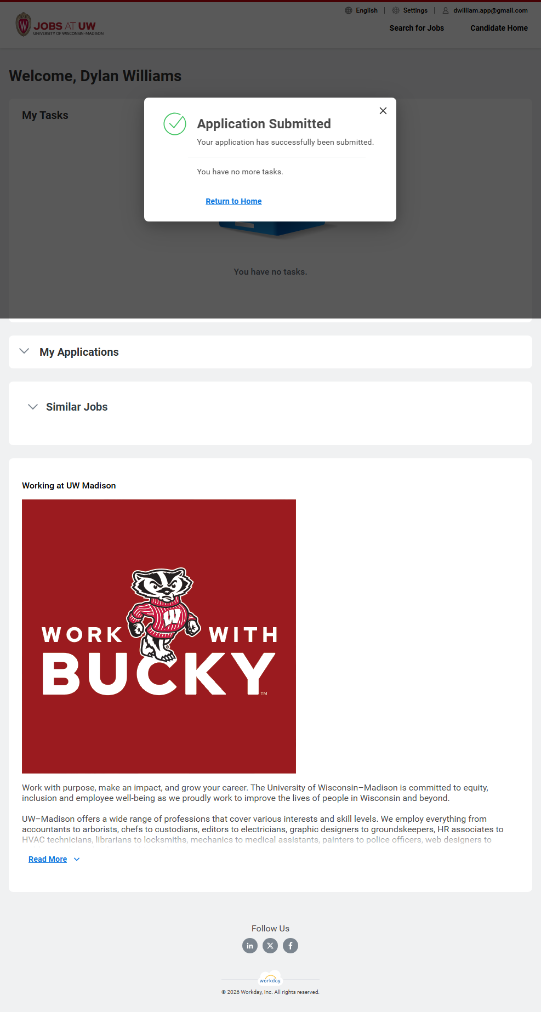Click the globe language icon
Screen dimensions: 541x1012
pos(349,10)
